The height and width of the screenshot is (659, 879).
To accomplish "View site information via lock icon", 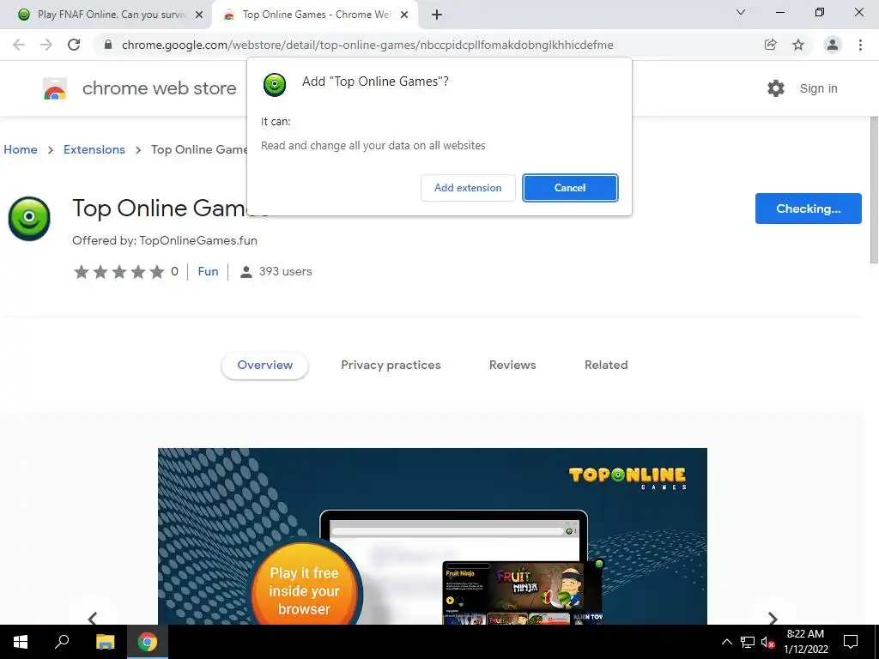I will (x=108, y=45).
